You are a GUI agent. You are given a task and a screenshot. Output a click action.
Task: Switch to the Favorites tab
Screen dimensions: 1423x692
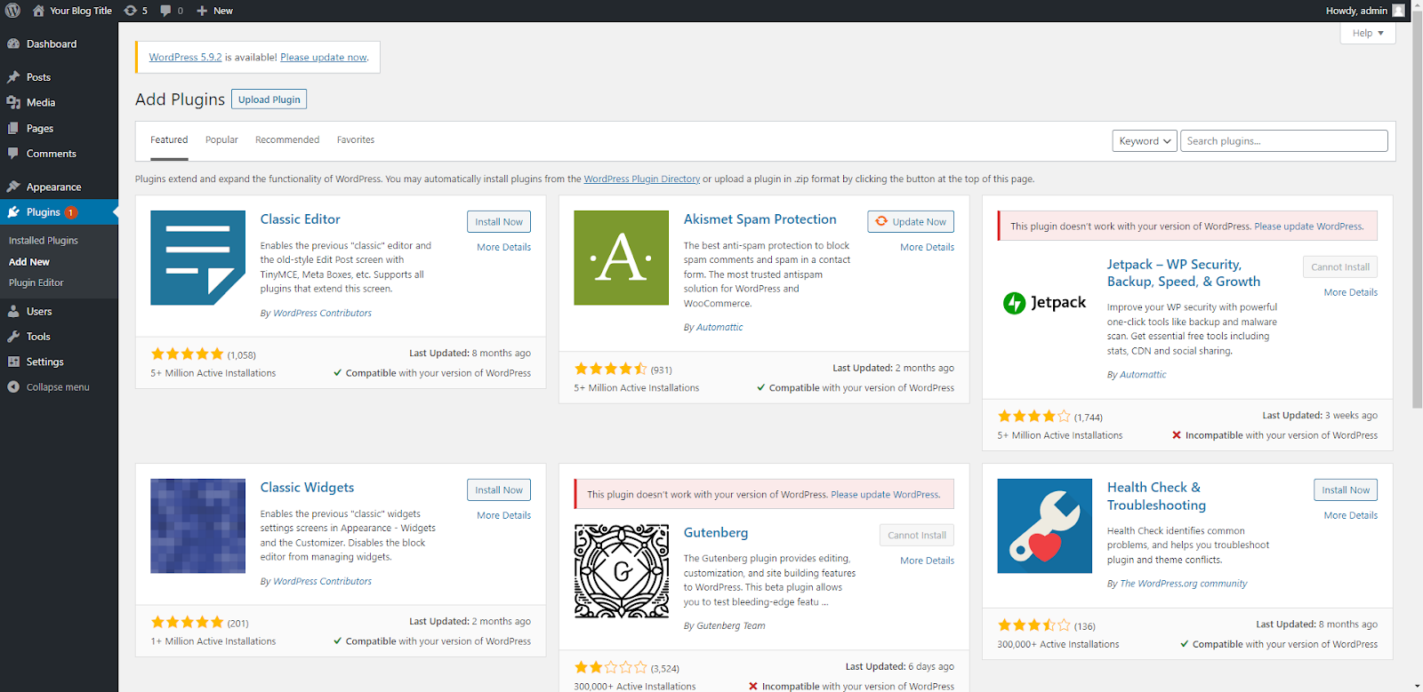(356, 140)
